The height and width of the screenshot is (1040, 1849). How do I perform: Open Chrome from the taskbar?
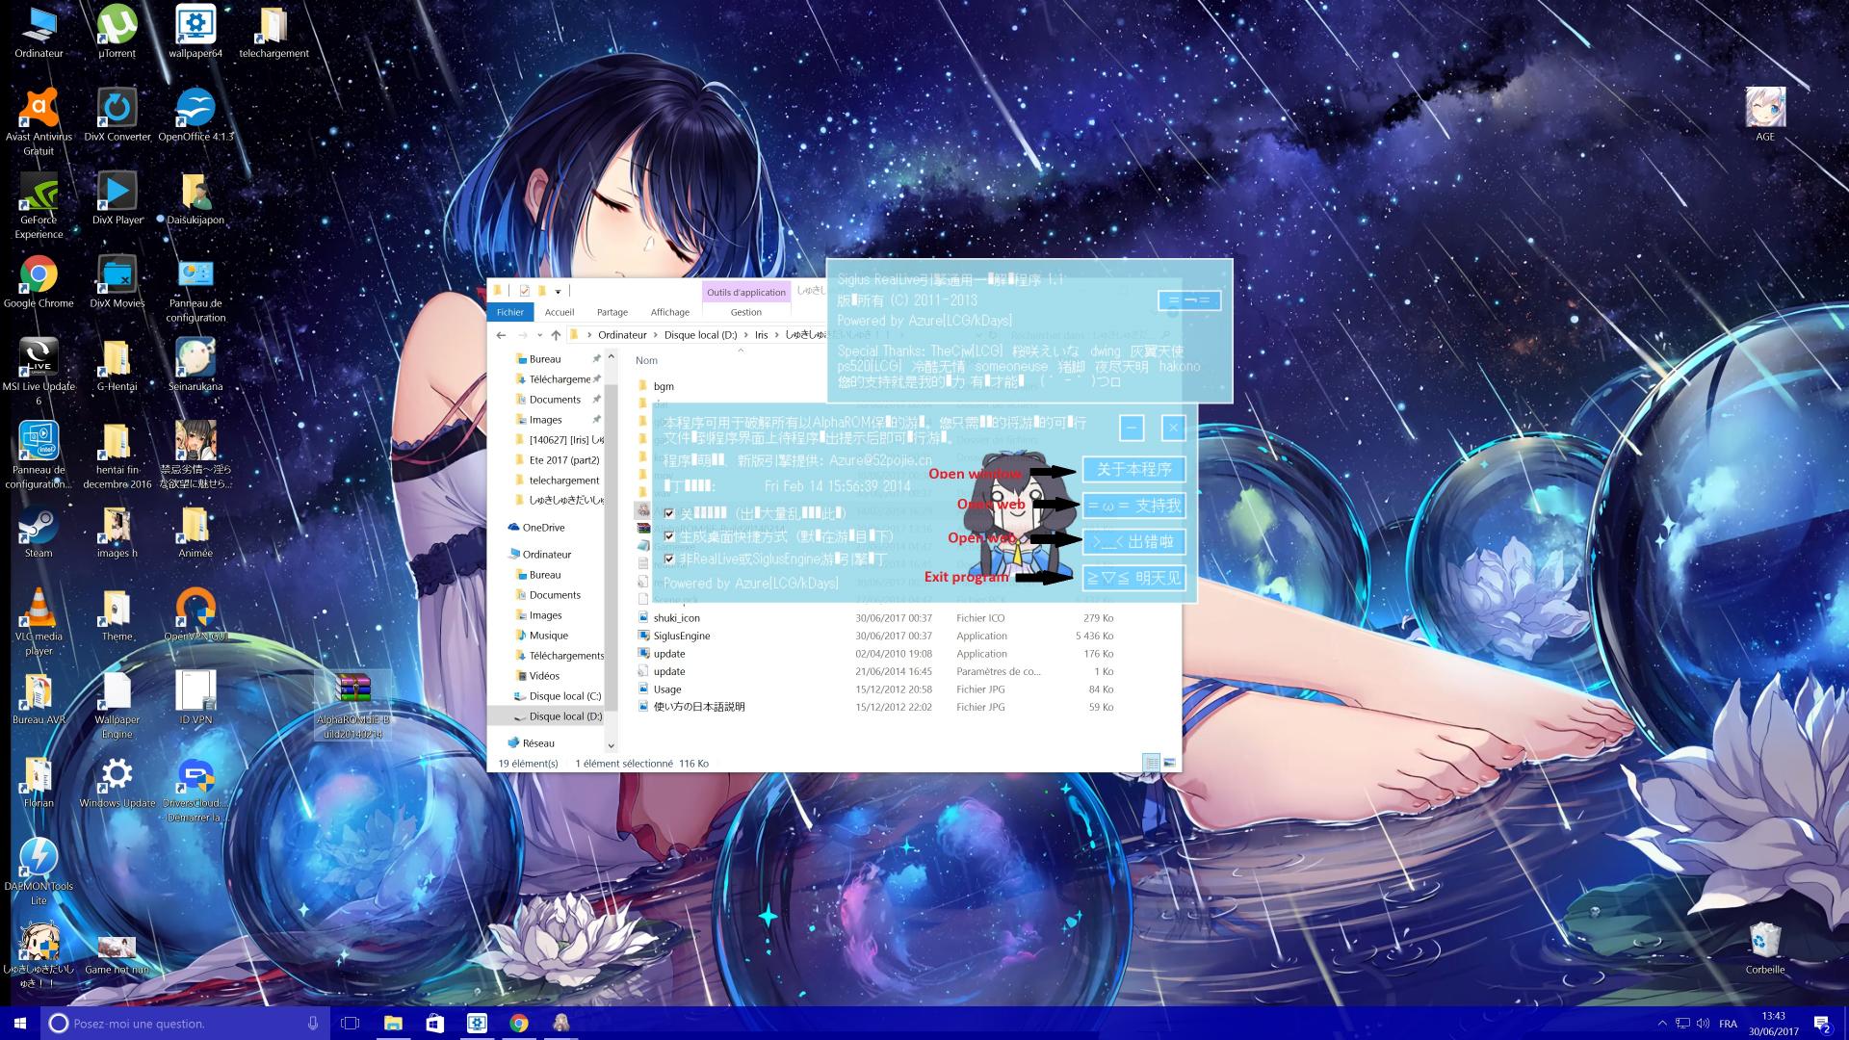519,1023
